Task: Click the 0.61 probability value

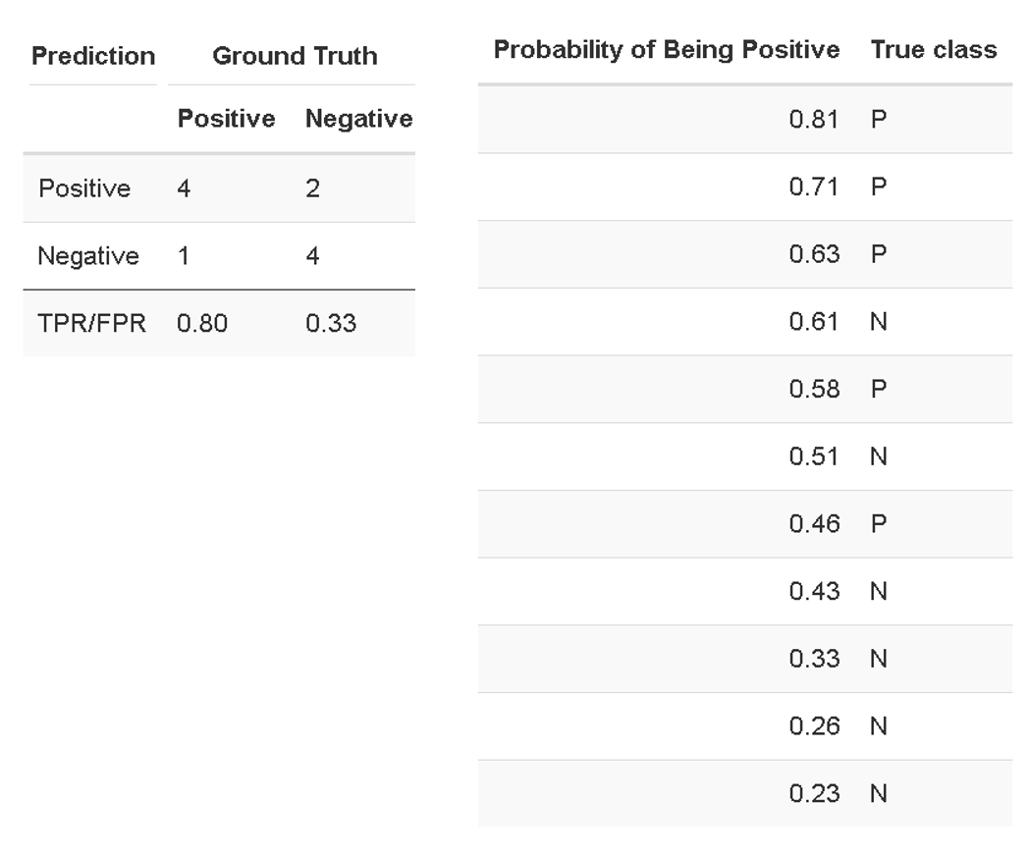Action: tap(814, 322)
